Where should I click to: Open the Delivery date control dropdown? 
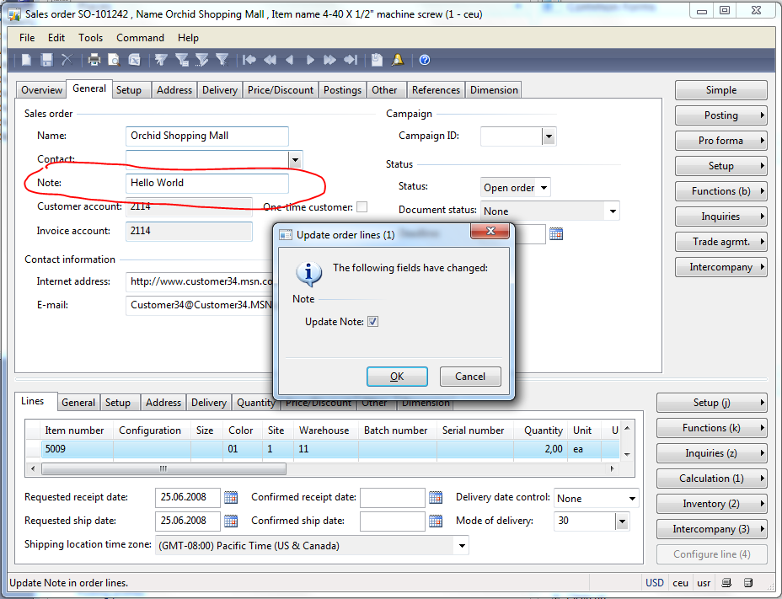click(x=631, y=499)
